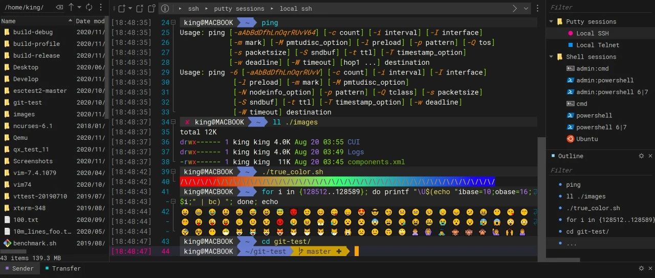Sort files by Name column
Screen dimensions: 655x278
coord(36,21)
